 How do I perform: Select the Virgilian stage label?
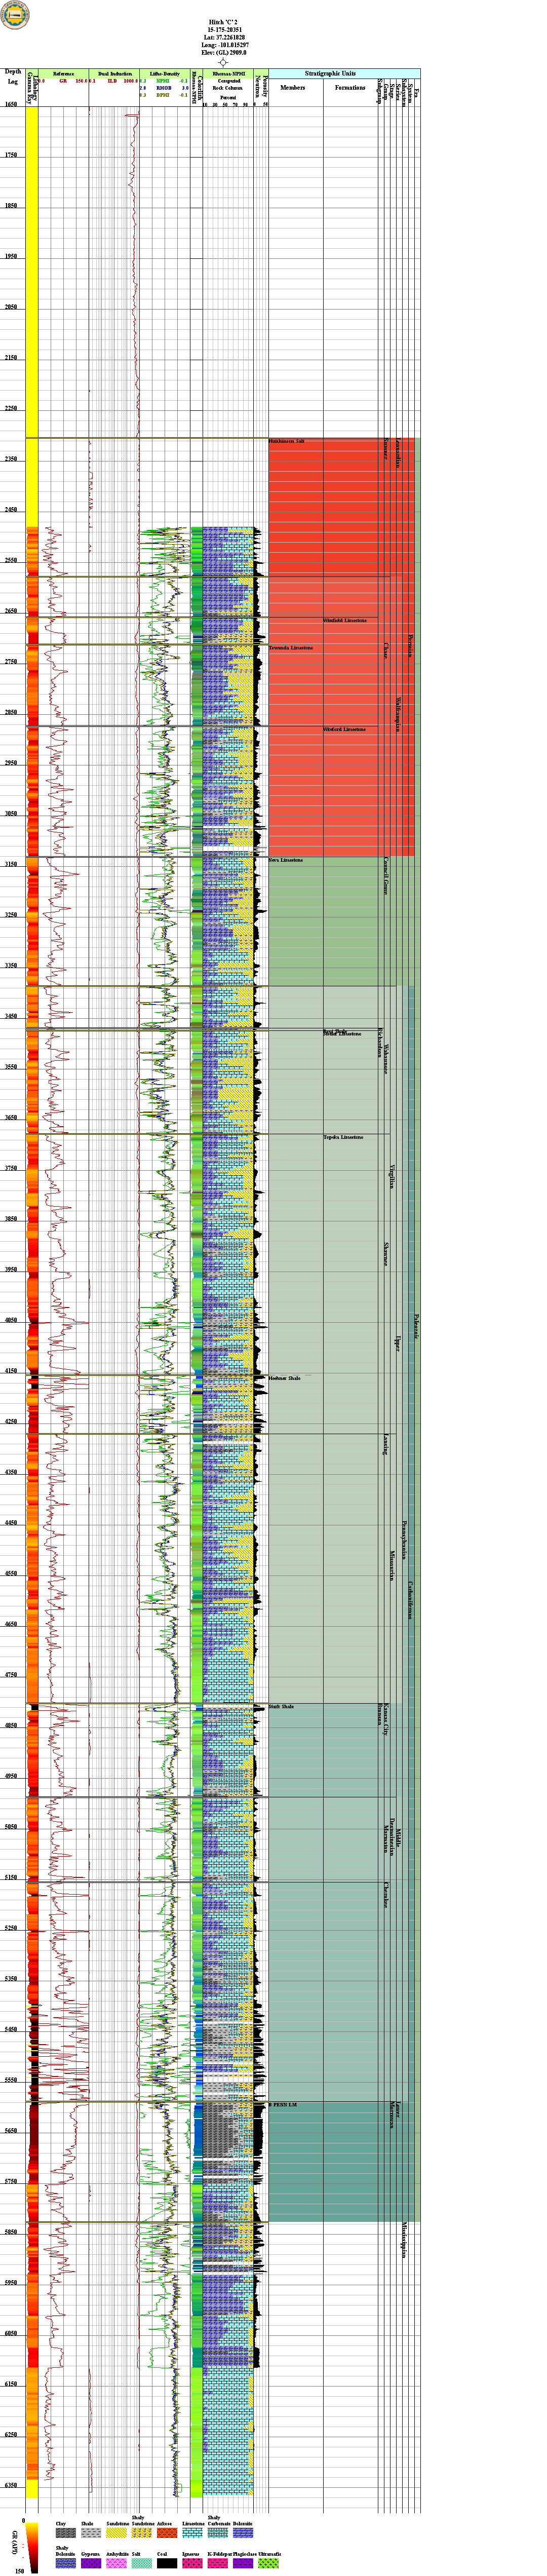coord(392,1178)
